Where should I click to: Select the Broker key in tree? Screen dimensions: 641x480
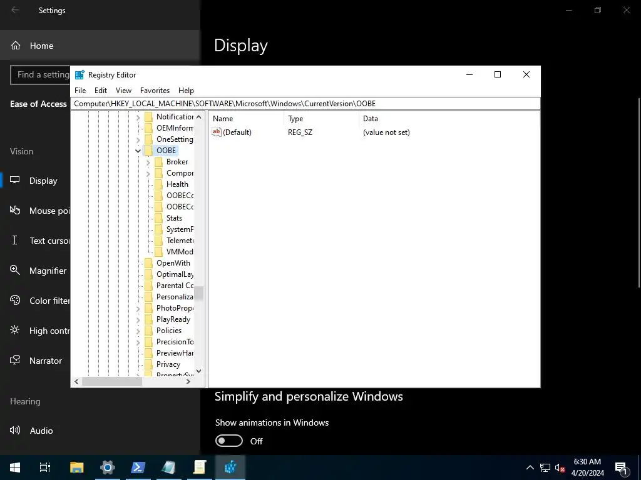[x=177, y=162]
